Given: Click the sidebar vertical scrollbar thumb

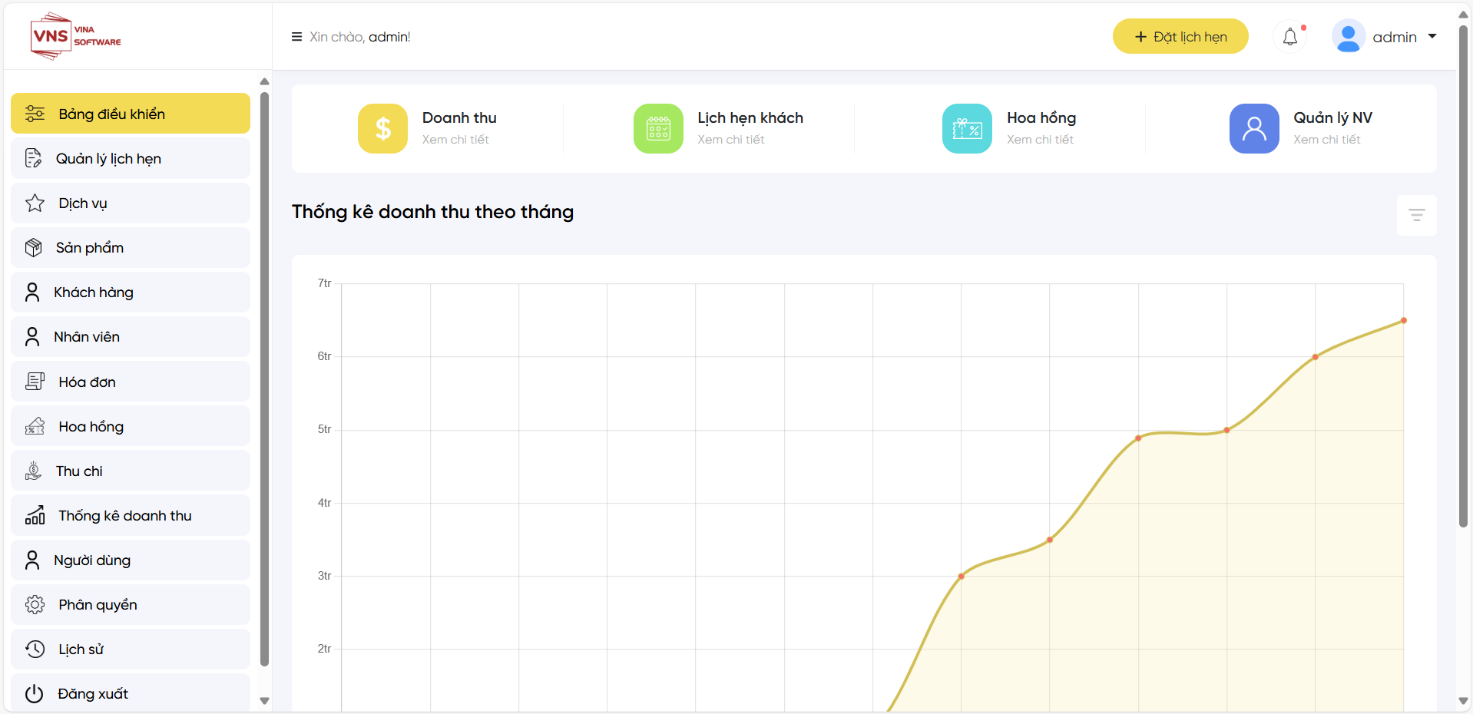Looking at the screenshot, I should [x=264, y=379].
